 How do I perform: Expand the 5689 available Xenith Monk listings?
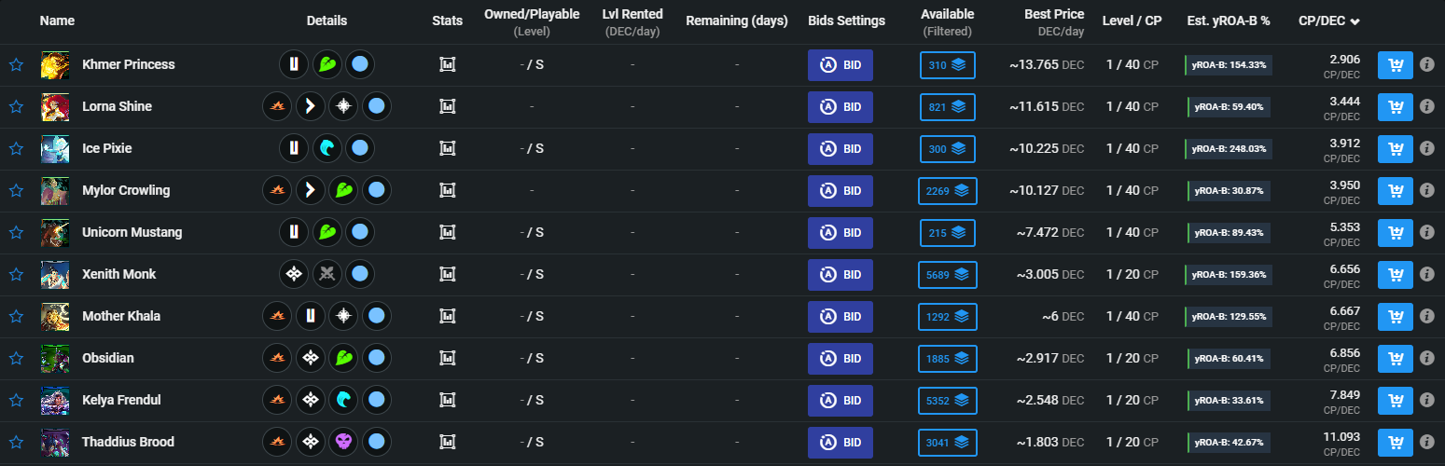(947, 275)
